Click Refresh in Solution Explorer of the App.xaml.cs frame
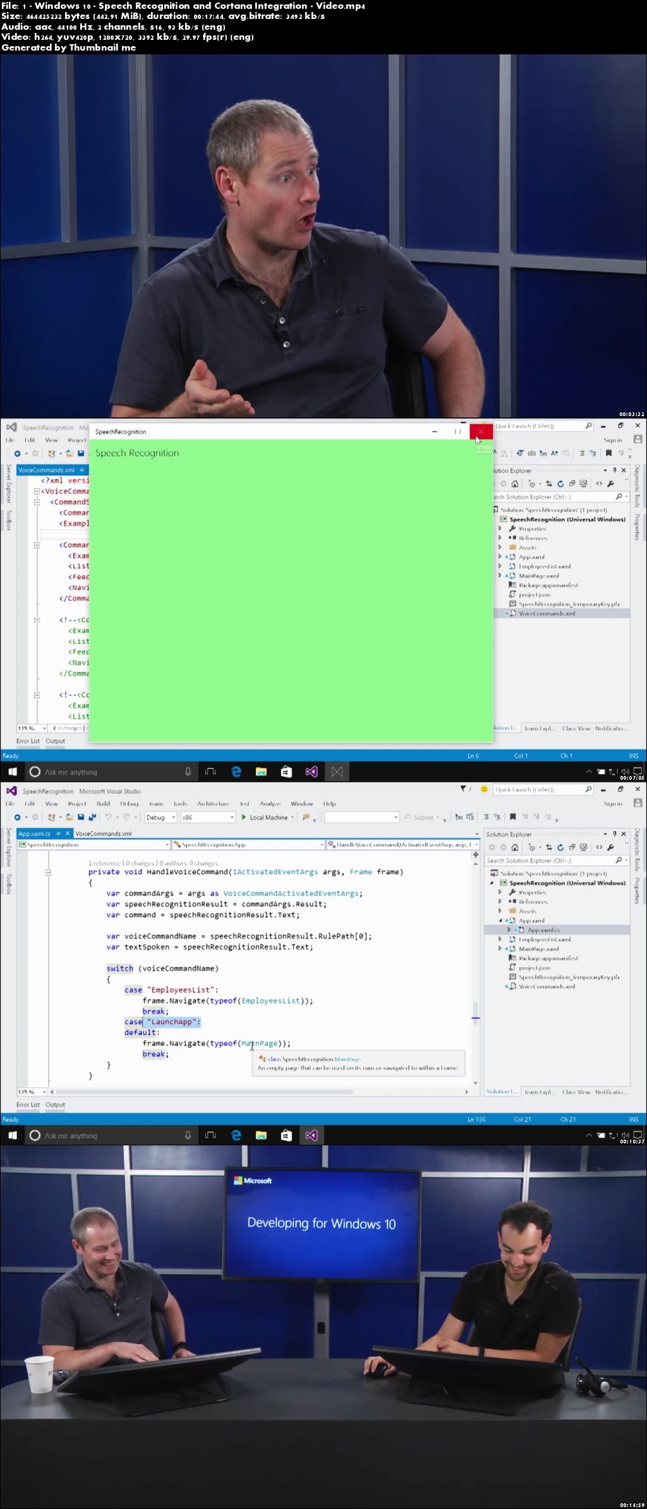 click(560, 847)
